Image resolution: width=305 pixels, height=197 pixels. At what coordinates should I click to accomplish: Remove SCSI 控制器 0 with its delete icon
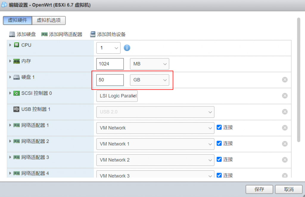coord(285,96)
